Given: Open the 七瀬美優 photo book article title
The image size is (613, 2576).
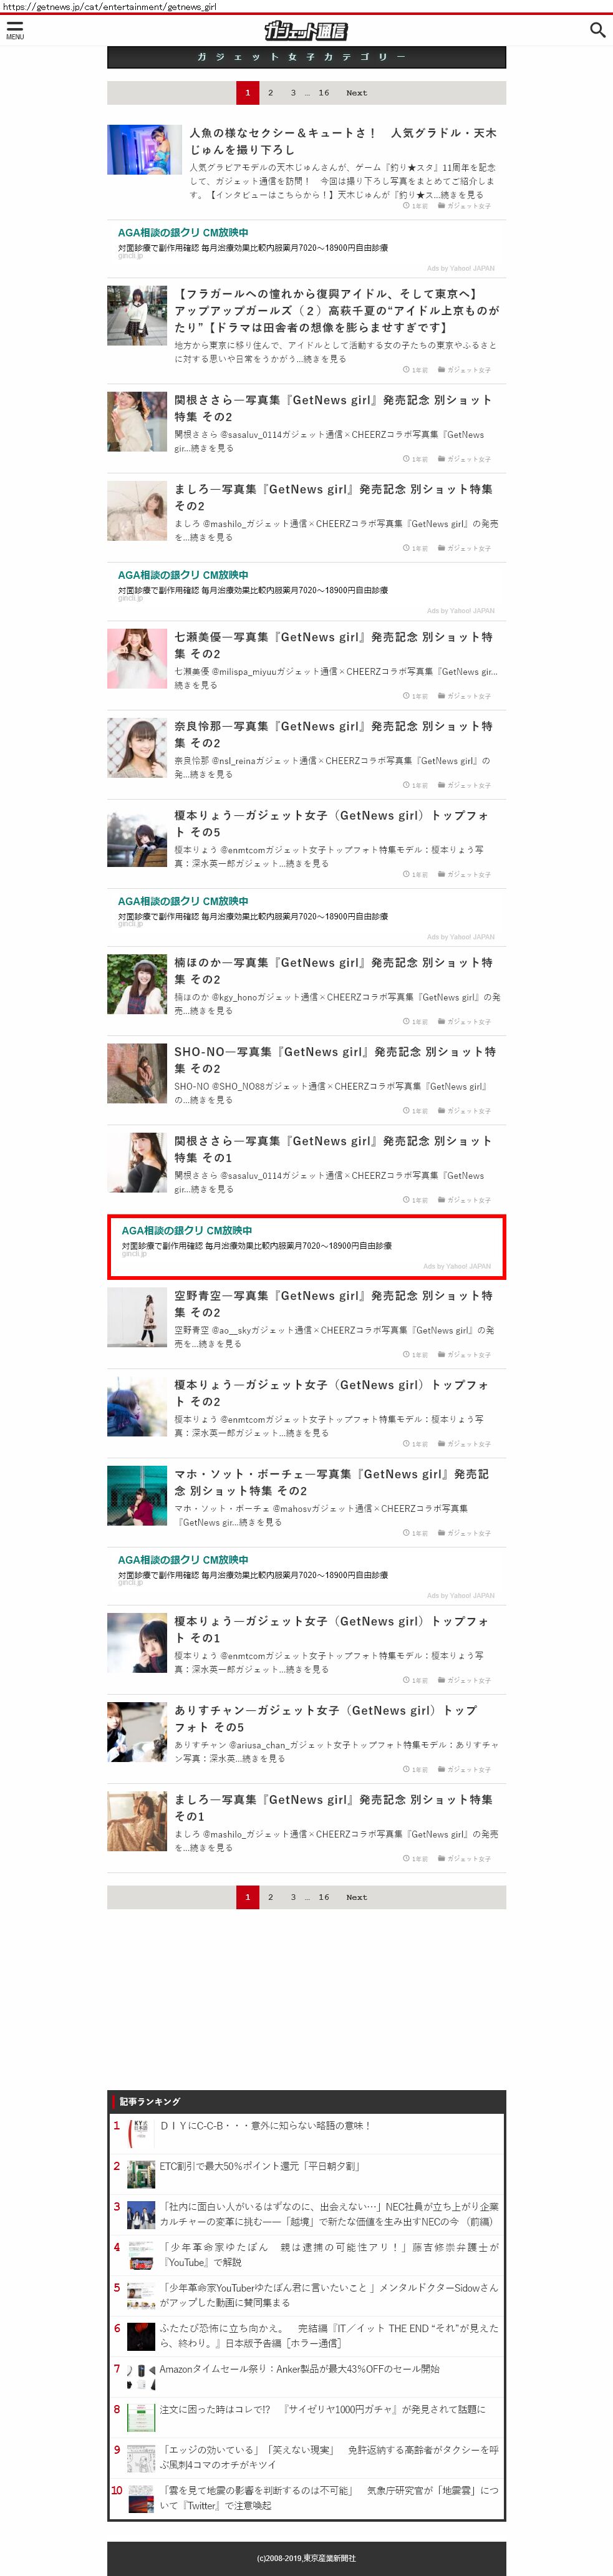Looking at the screenshot, I should point(333,645).
